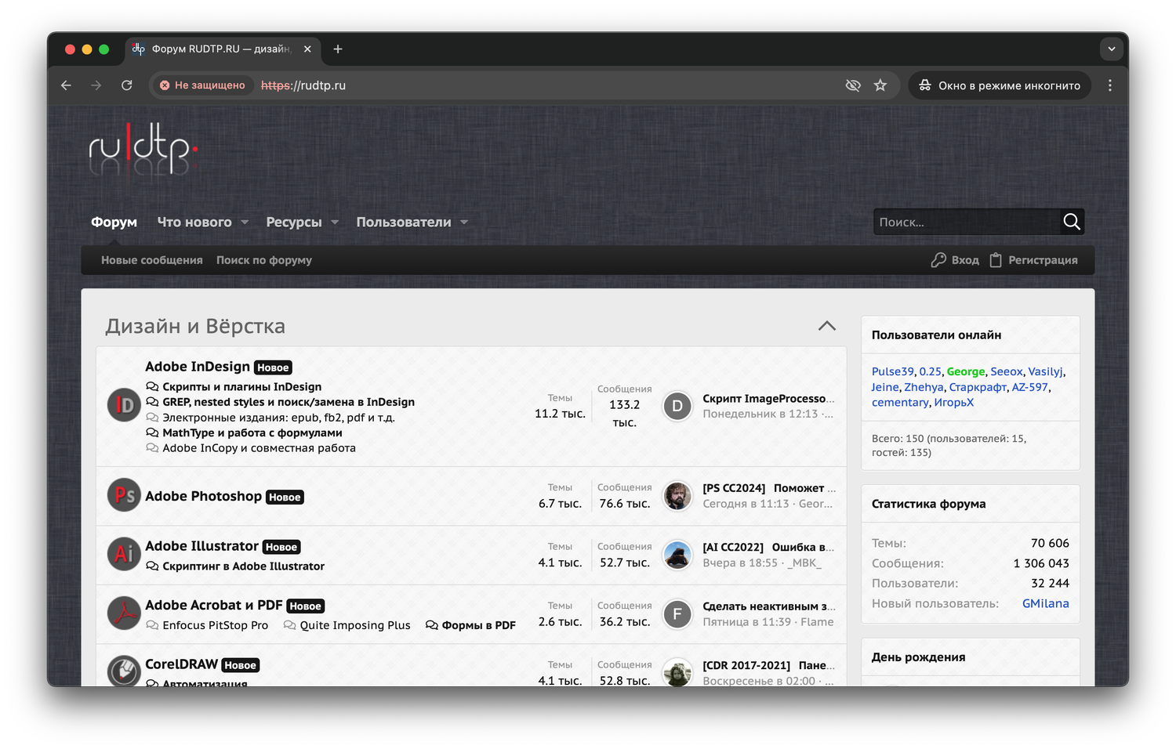
Task: Bookmark page with star icon
Action: pos(880,85)
